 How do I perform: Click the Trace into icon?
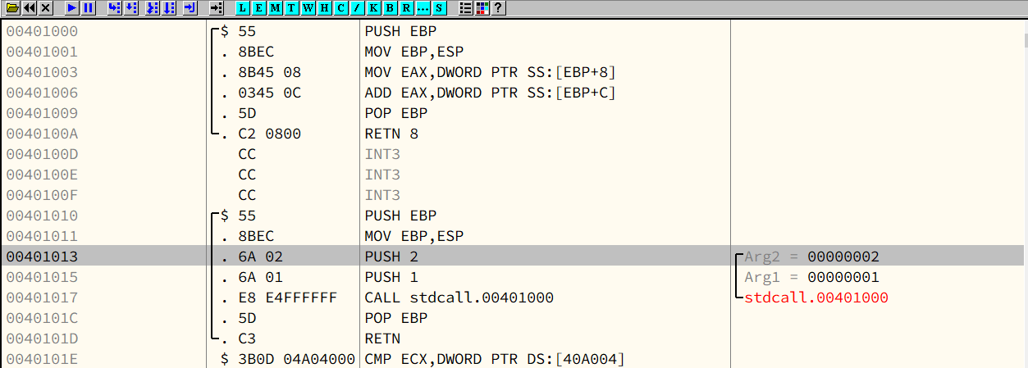click(152, 8)
